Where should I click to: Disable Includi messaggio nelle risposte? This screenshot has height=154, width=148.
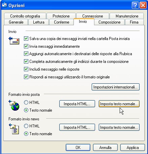pyautogui.click(x=26, y=69)
